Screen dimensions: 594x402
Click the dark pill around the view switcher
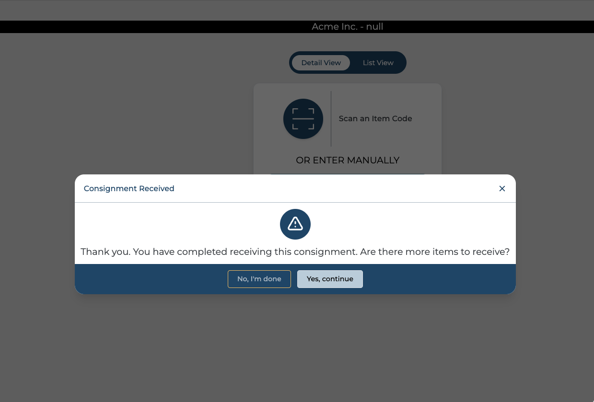(x=402, y=63)
